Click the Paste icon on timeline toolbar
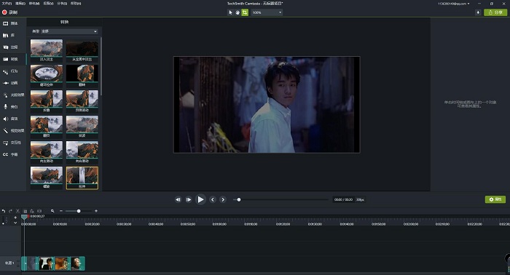This screenshot has height=275, width=510. click(x=32, y=211)
